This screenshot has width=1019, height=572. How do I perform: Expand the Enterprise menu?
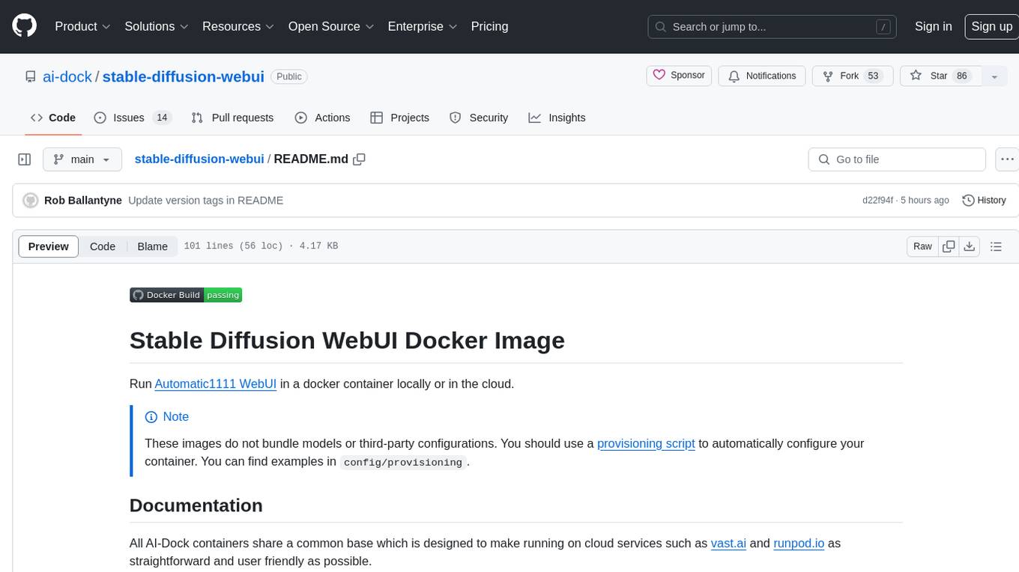tap(422, 26)
